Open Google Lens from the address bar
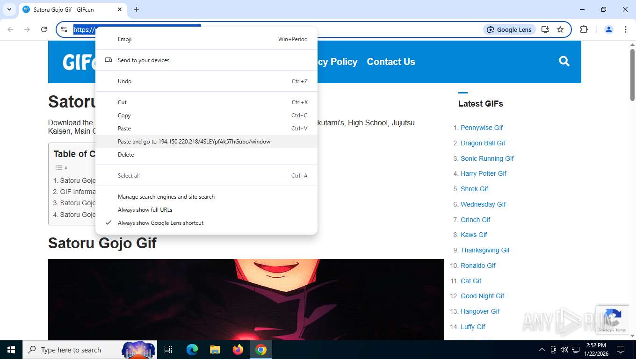636x359 pixels. tap(509, 29)
